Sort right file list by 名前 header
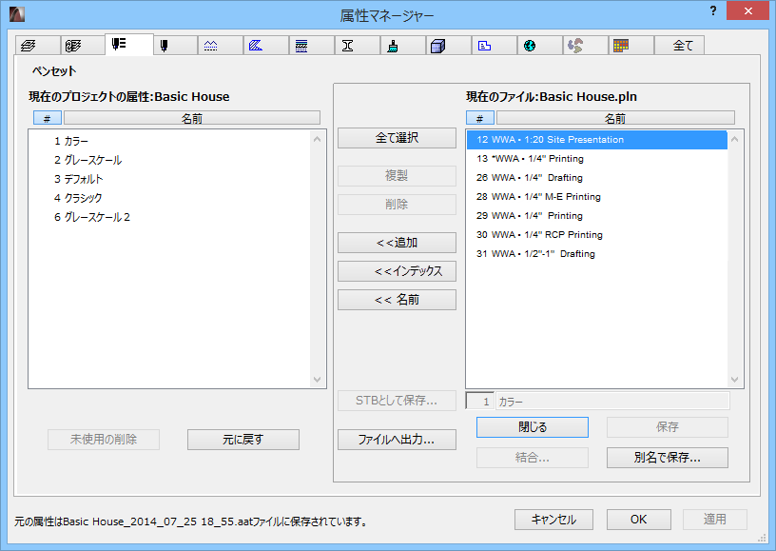This screenshot has height=551, width=776. [615, 118]
